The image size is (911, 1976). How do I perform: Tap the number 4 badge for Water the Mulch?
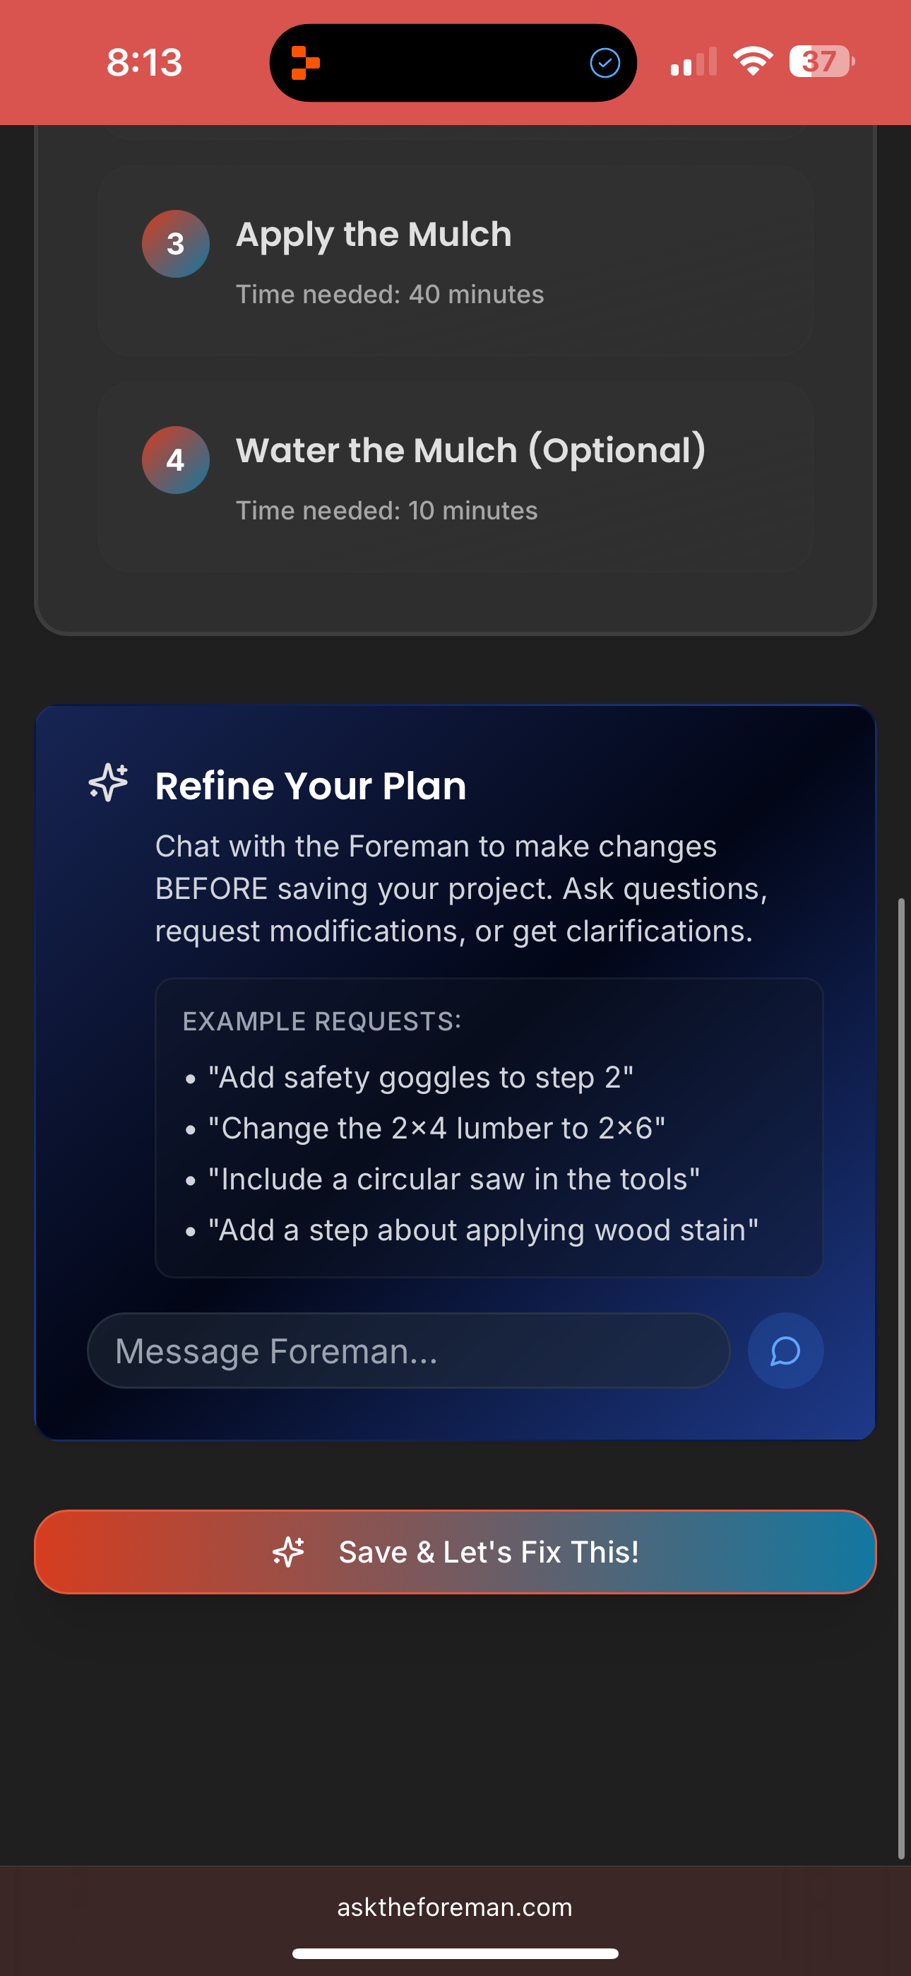tap(175, 459)
